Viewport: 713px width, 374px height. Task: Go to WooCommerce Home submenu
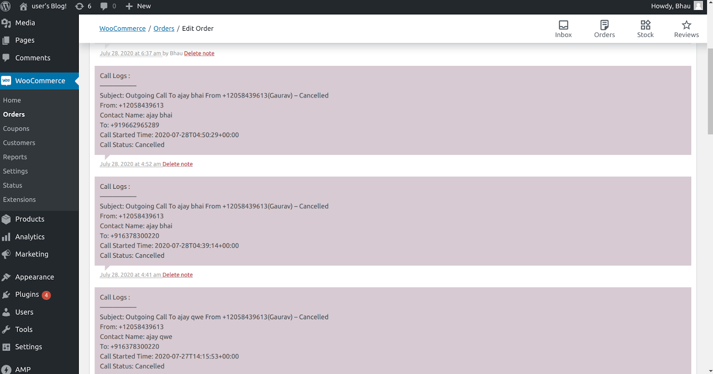12,100
